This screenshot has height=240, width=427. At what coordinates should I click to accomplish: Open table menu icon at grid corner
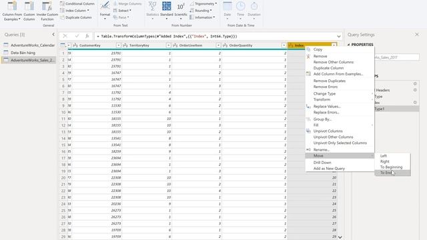point(63,45)
